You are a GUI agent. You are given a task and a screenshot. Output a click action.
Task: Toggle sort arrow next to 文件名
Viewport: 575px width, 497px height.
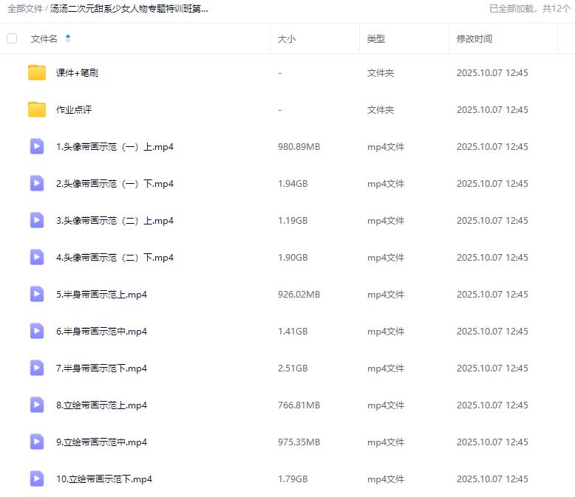point(68,38)
